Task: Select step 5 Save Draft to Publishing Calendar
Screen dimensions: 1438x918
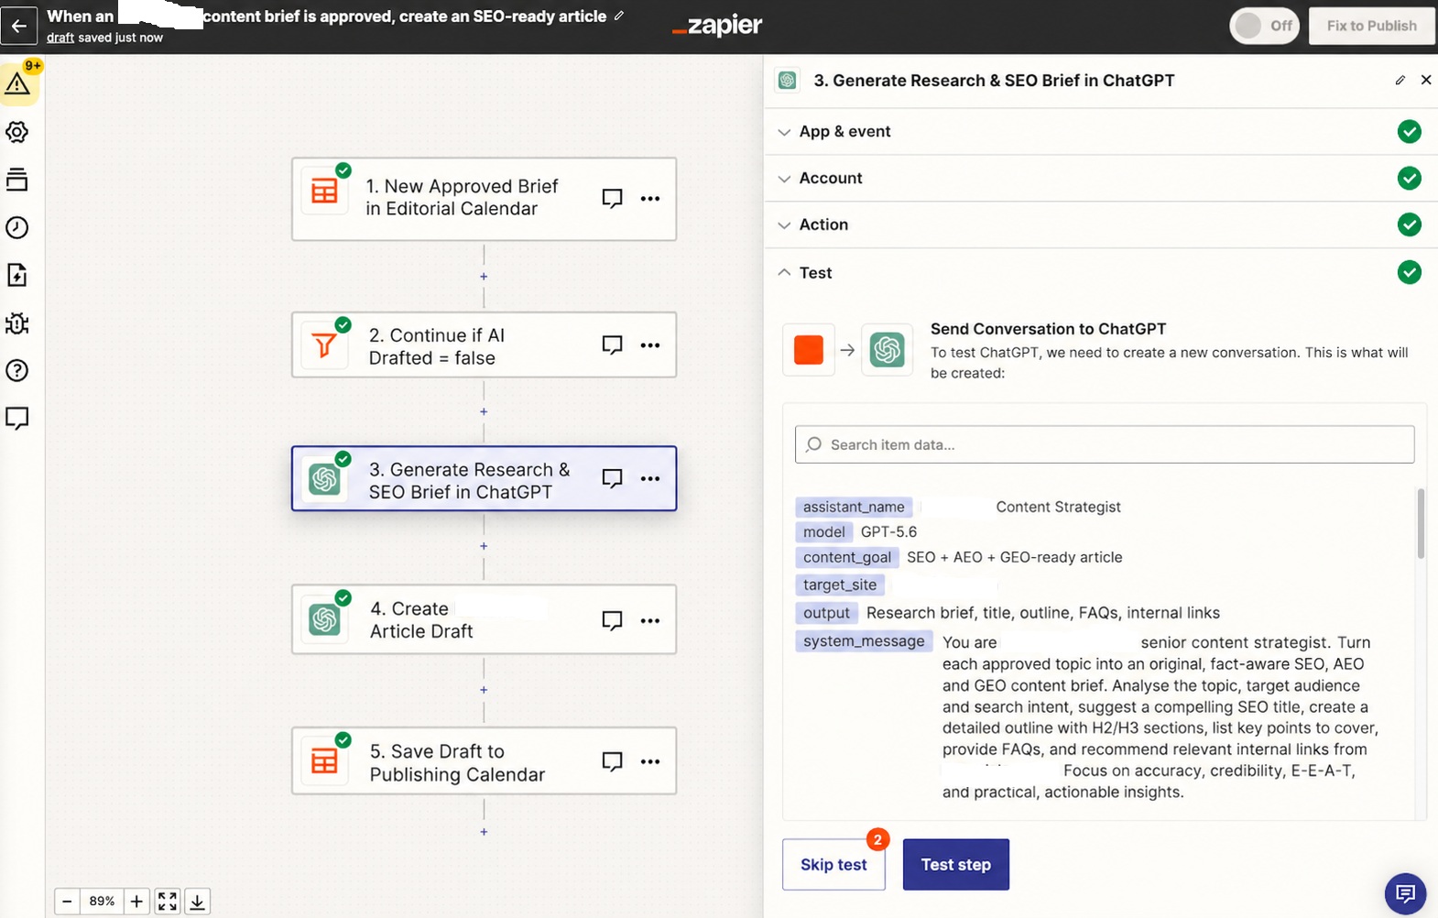Action: (x=484, y=761)
